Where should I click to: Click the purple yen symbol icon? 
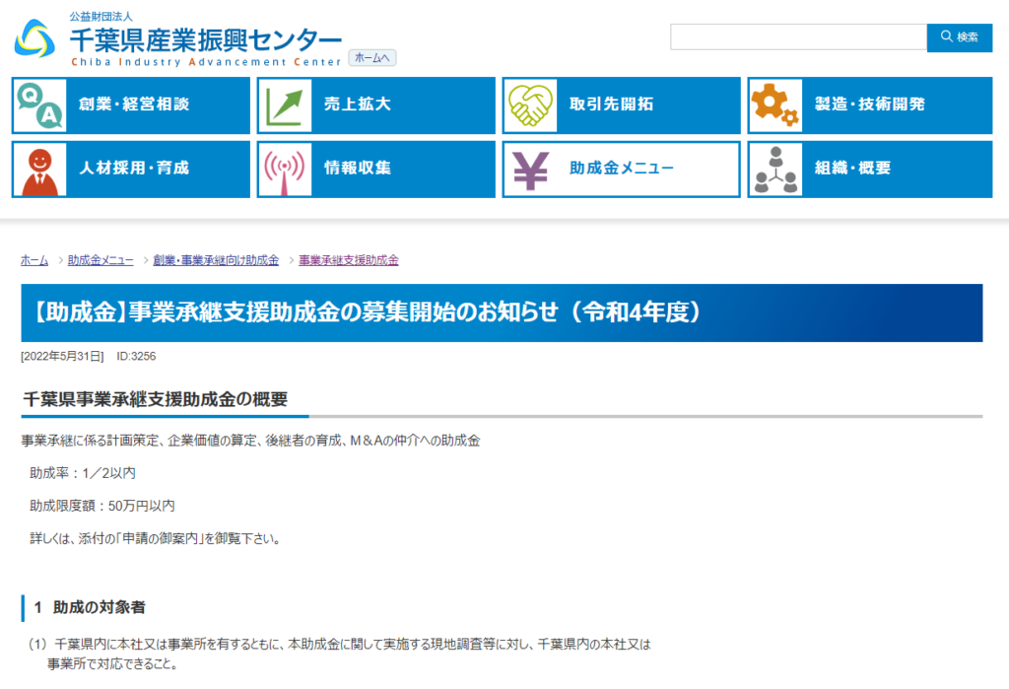click(531, 170)
